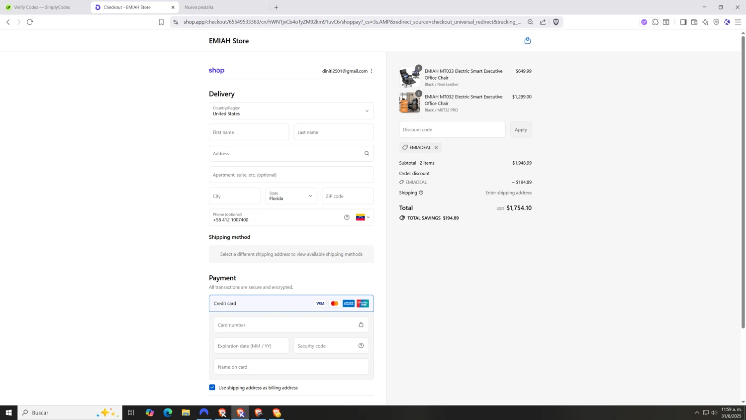This screenshot has height=420, width=746.
Task: Click the Shop logo
Action: [x=216, y=71]
